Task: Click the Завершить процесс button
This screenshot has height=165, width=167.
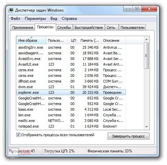Action: click(x=128, y=136)
